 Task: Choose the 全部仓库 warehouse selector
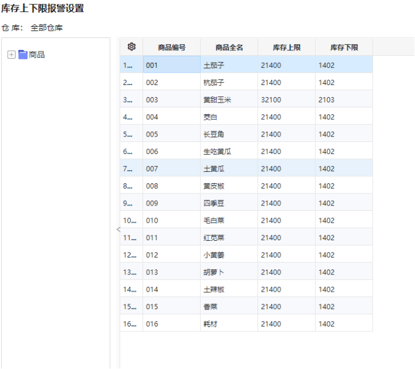tap(47, 28)
